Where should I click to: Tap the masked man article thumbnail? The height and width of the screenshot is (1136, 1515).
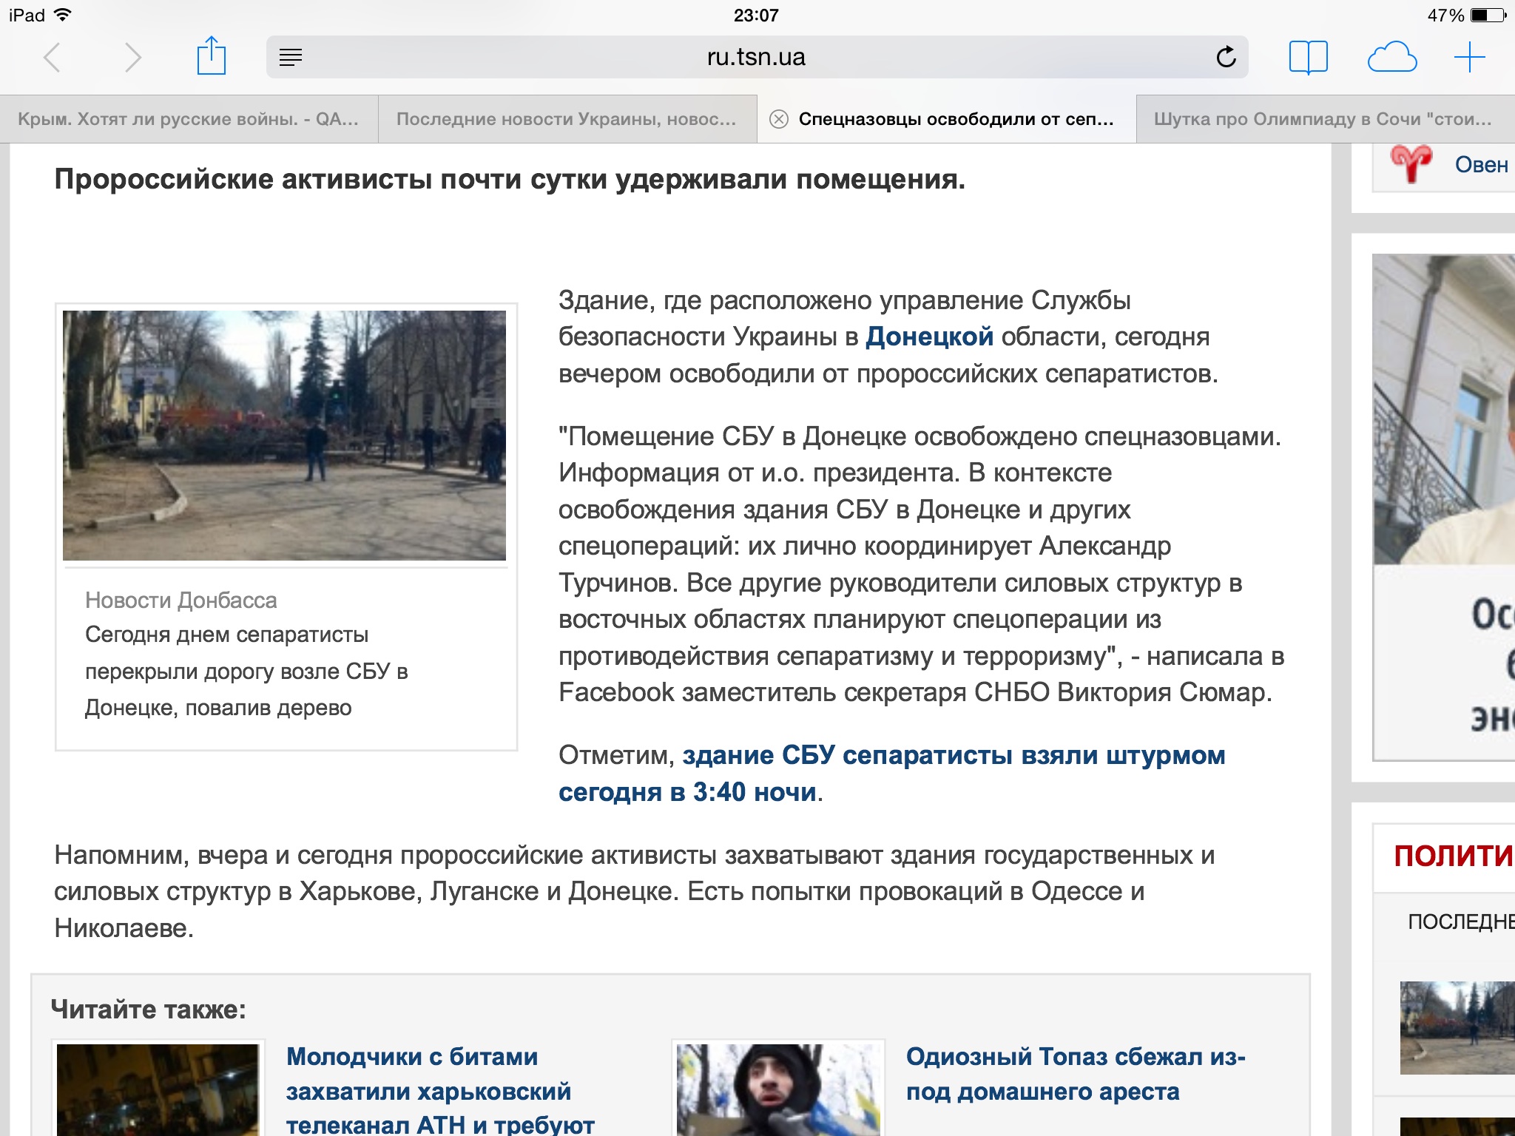click(778, 1089)
